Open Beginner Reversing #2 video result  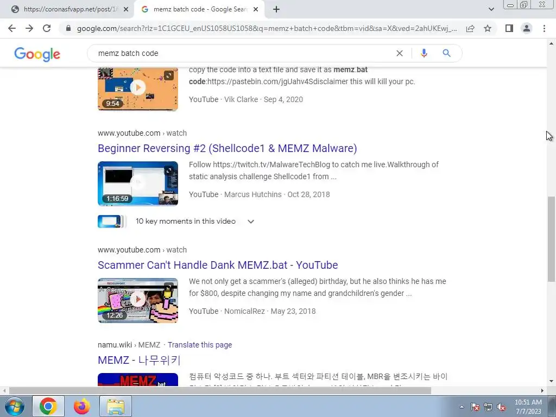pos(228,148)
